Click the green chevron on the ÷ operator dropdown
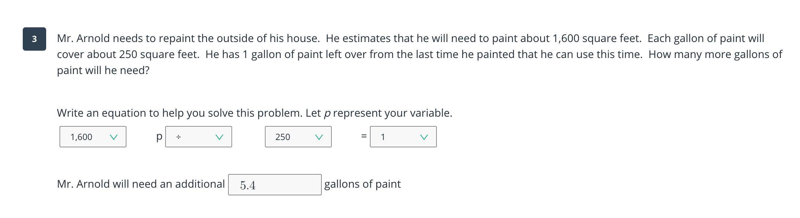The image size is (800, 218). 219,137
